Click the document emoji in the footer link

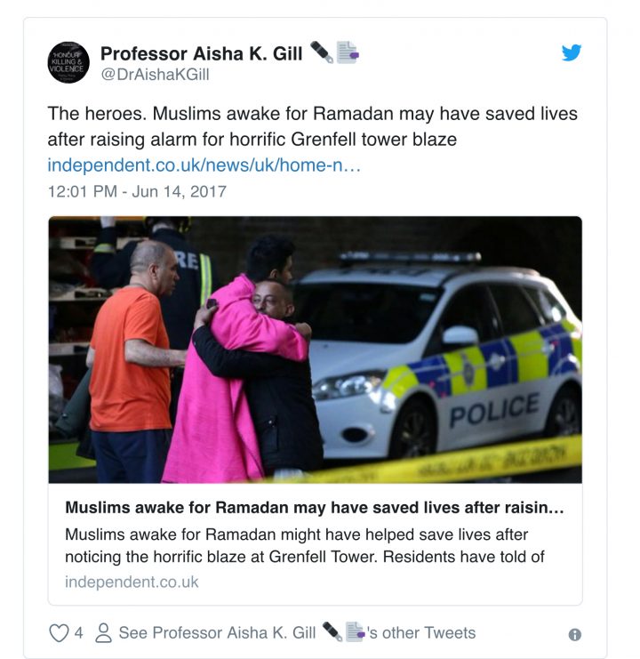click(x=355, y=631)
